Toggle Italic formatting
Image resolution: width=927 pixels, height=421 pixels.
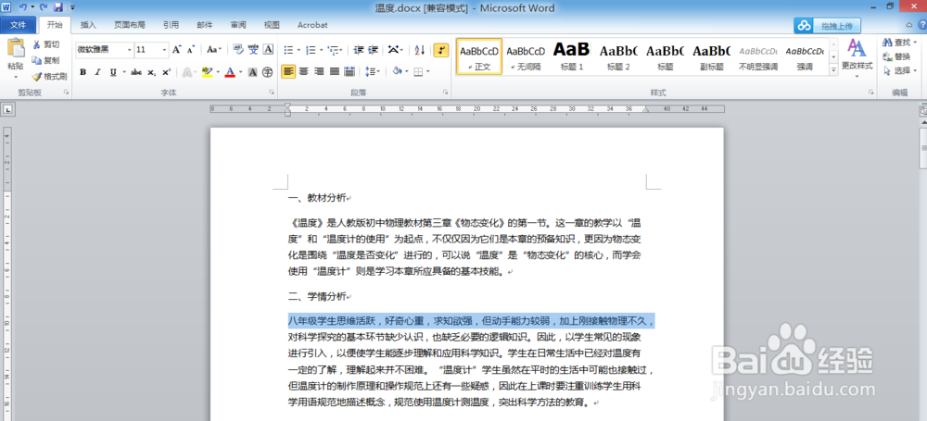97,72
